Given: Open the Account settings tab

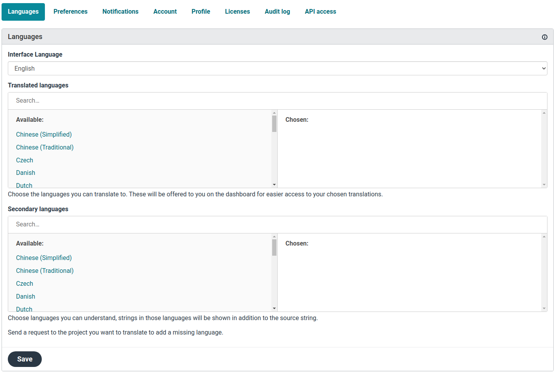Looking at the screenshot, I should pyautogui.click(x=165, y=11).
